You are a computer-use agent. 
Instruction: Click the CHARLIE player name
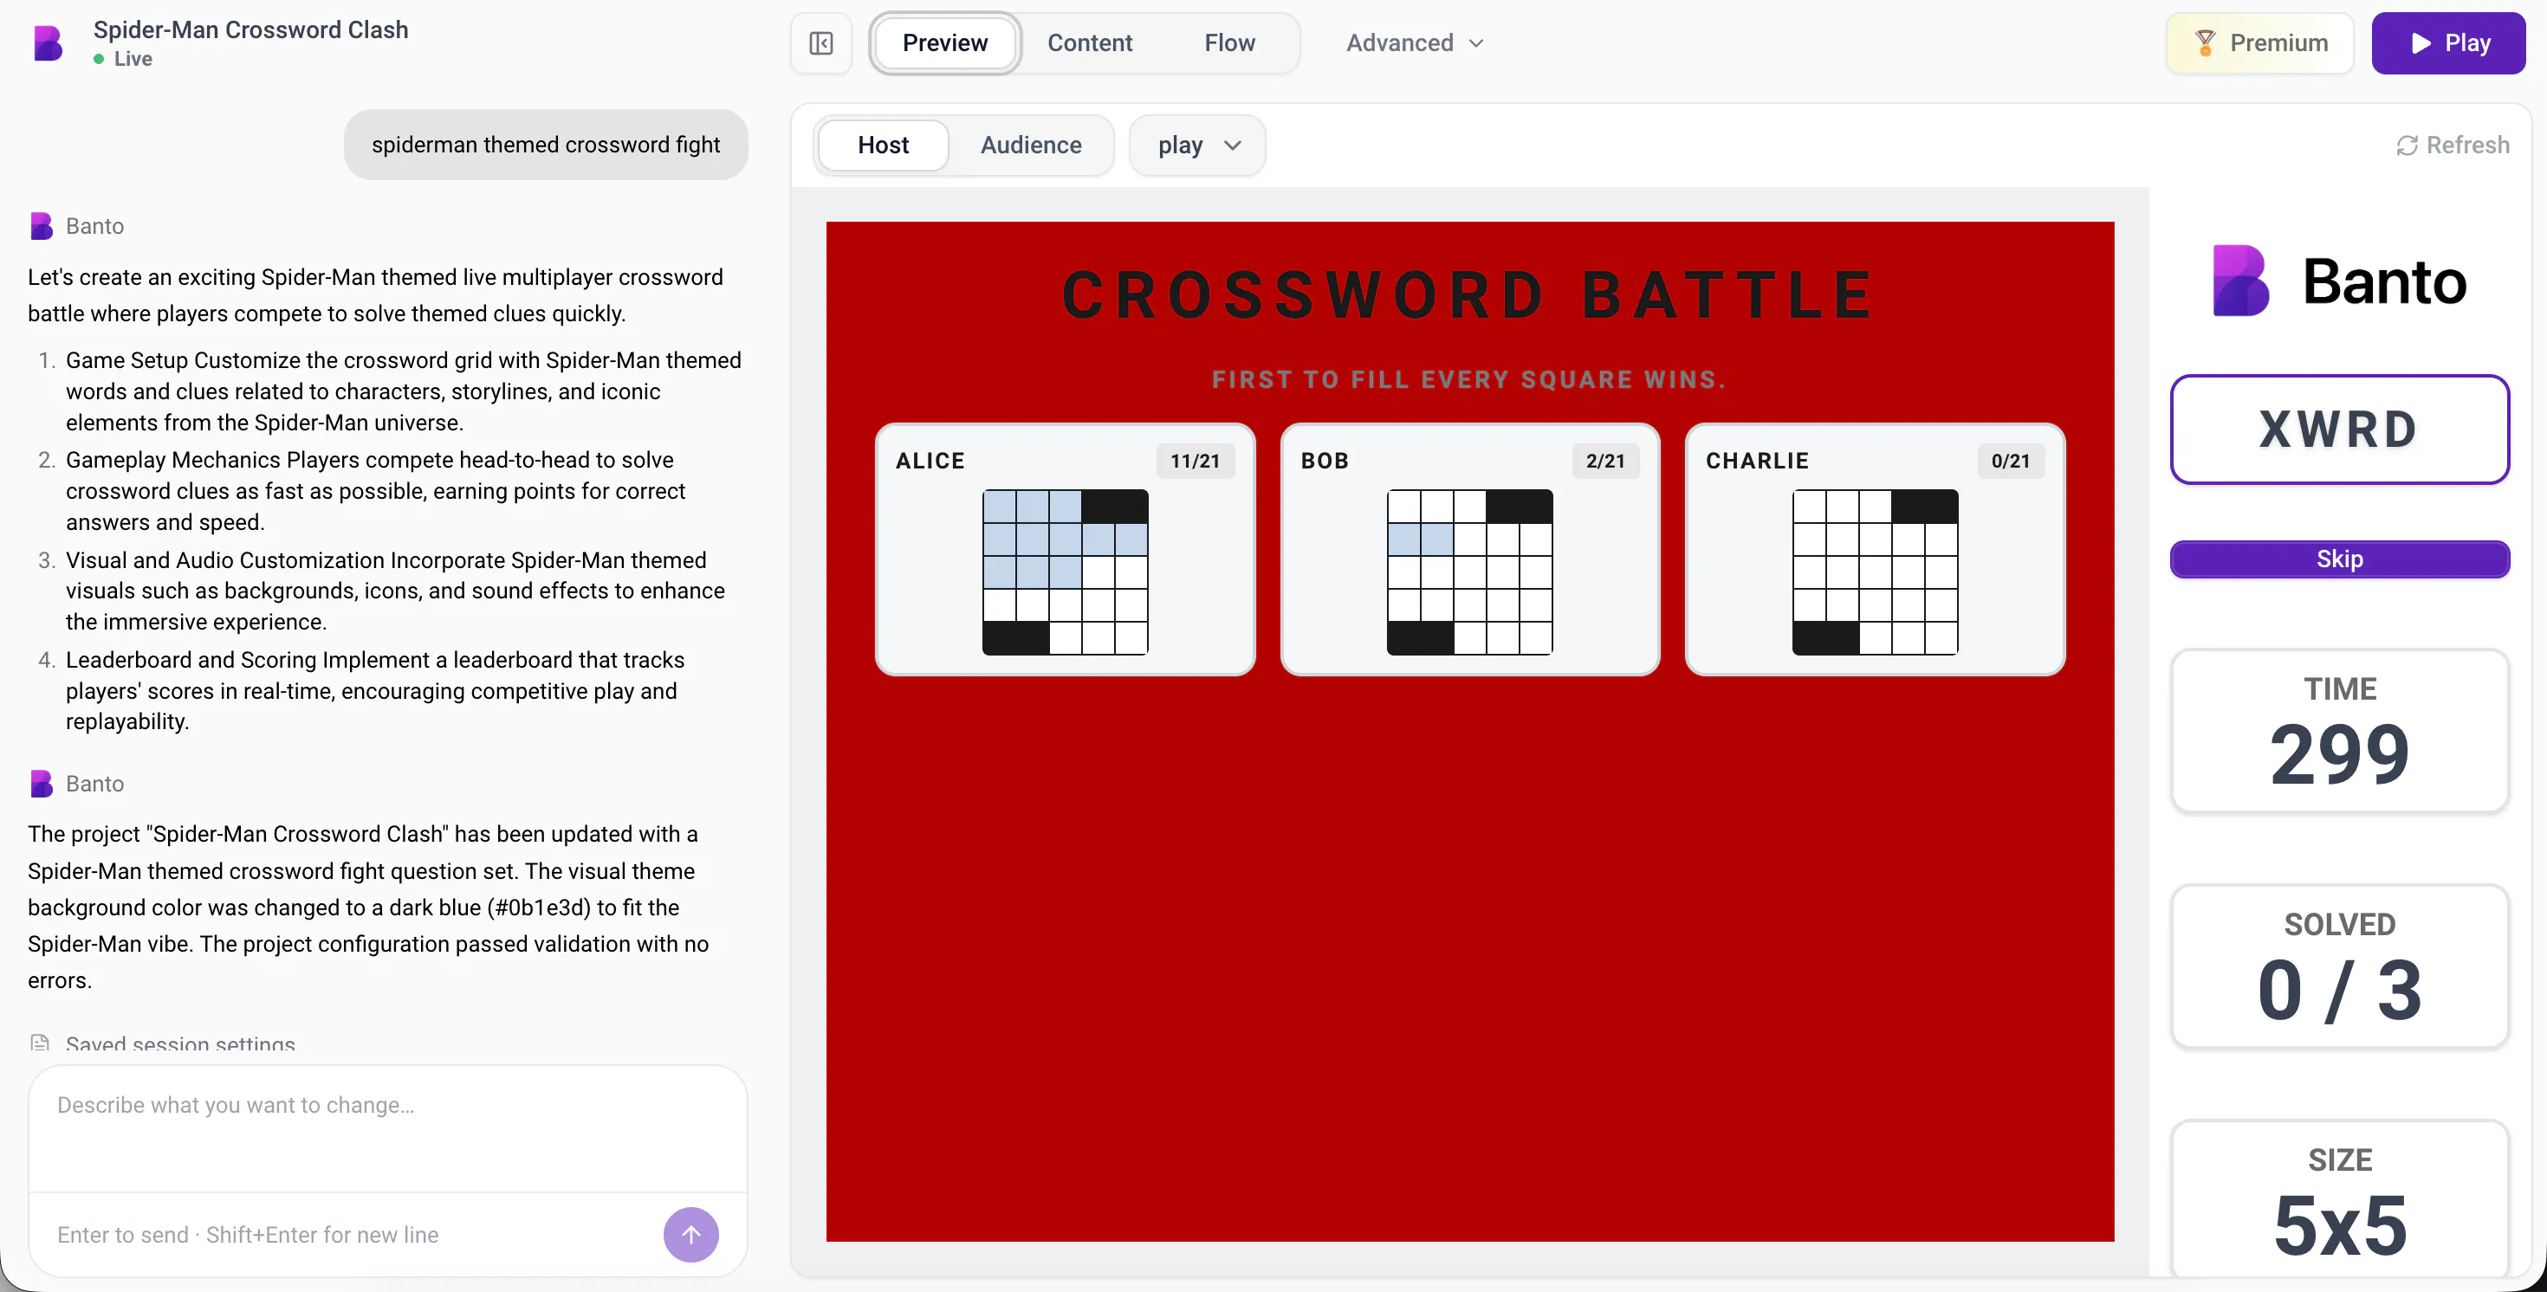[1757, 461]
